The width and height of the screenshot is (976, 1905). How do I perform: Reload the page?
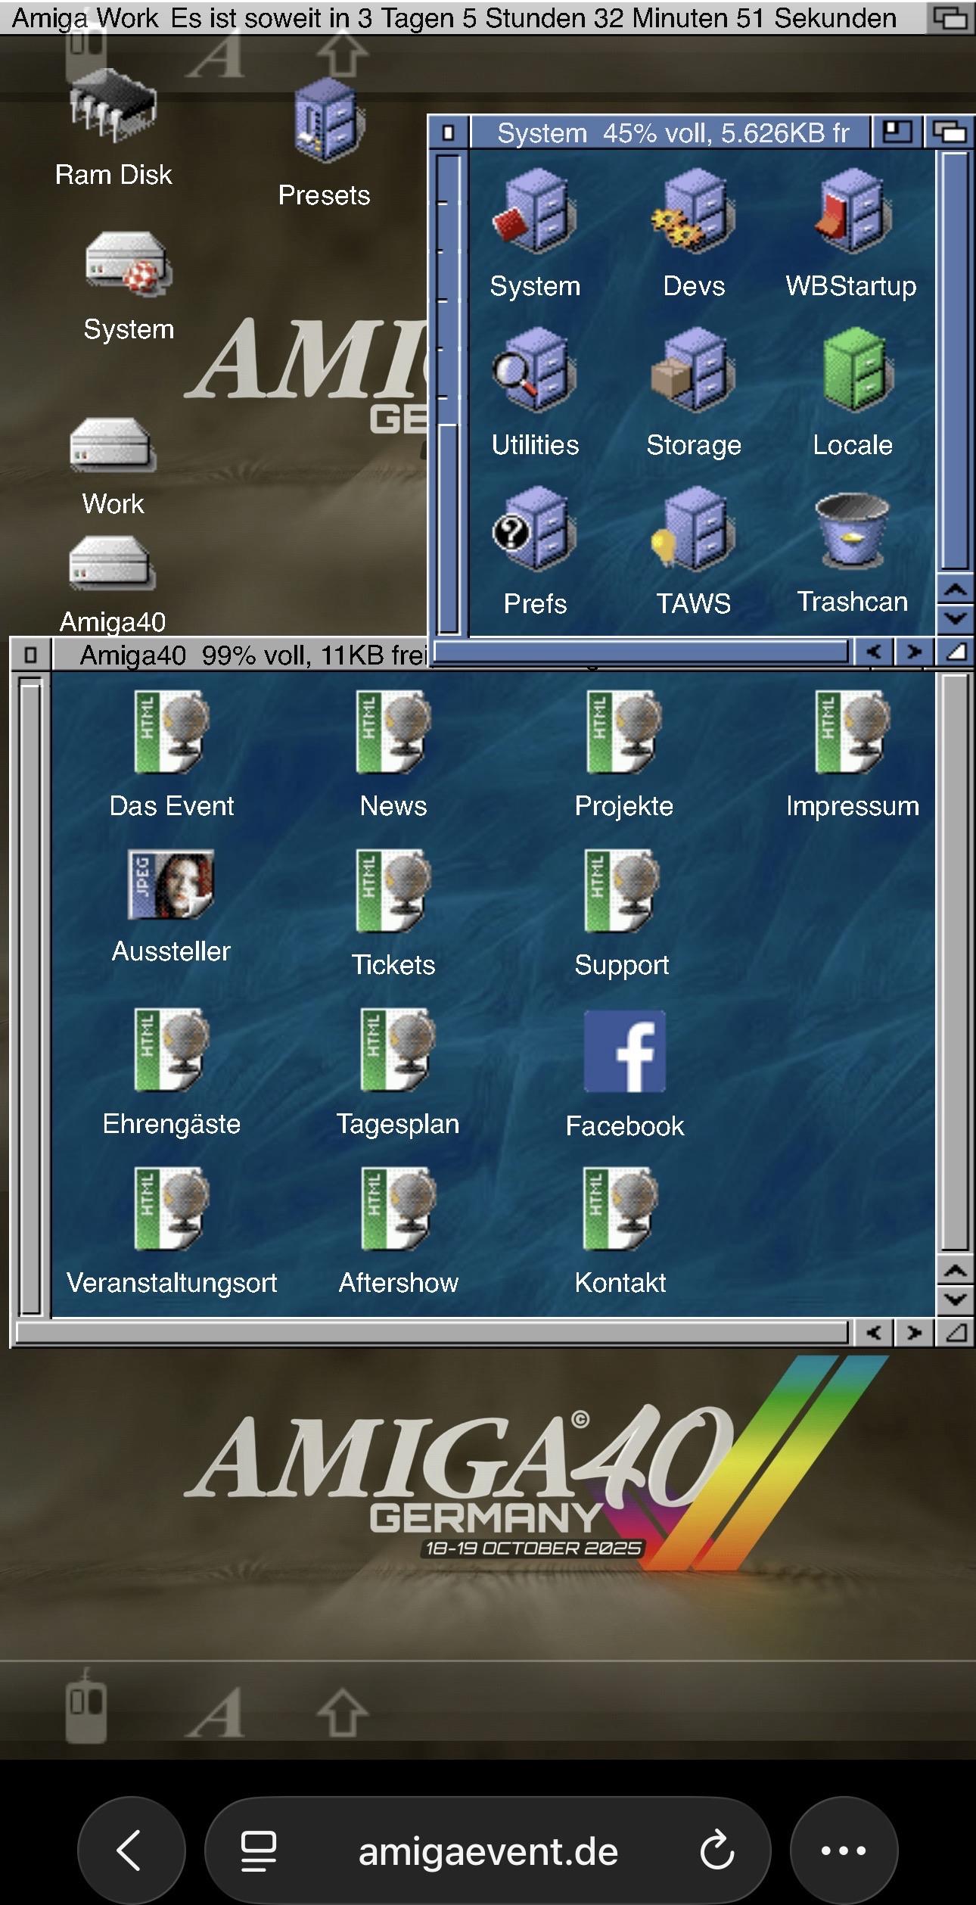716,1851
